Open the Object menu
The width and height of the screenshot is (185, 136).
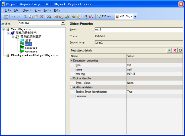(x=27, y=10)
